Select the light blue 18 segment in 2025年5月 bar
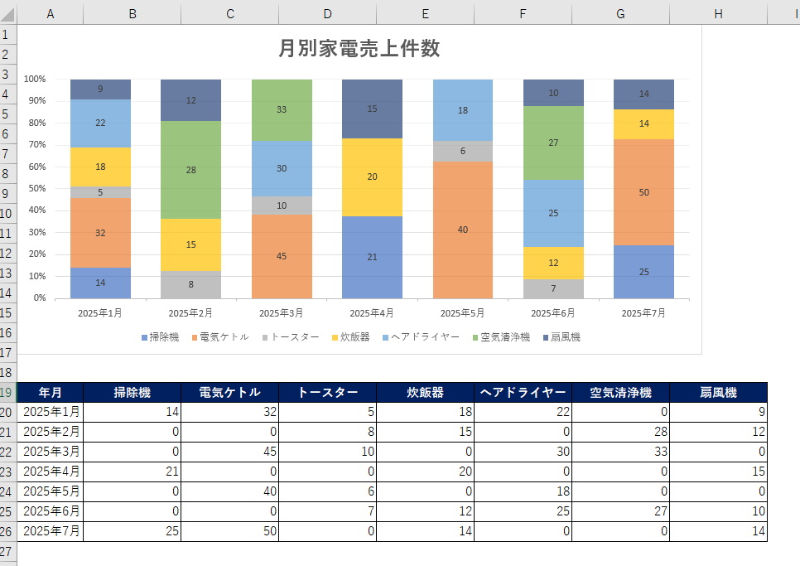This screenshot has height=566, width=800. (463, 110)
